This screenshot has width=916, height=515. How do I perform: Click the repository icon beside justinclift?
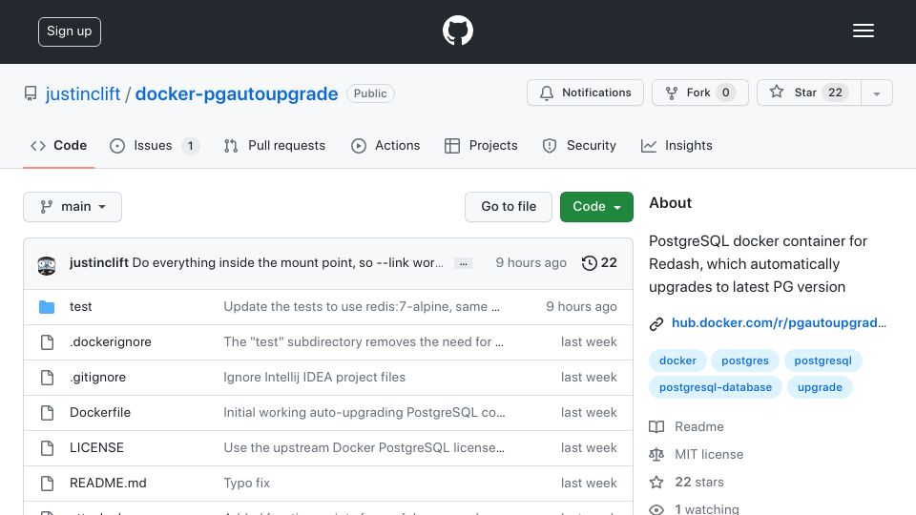tap(31, 93)
